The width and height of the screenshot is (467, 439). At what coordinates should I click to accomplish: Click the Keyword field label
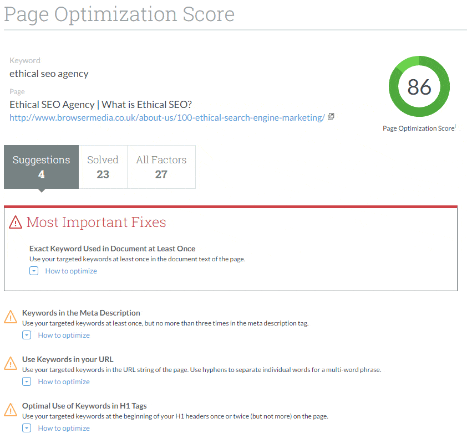click(25, 61)
